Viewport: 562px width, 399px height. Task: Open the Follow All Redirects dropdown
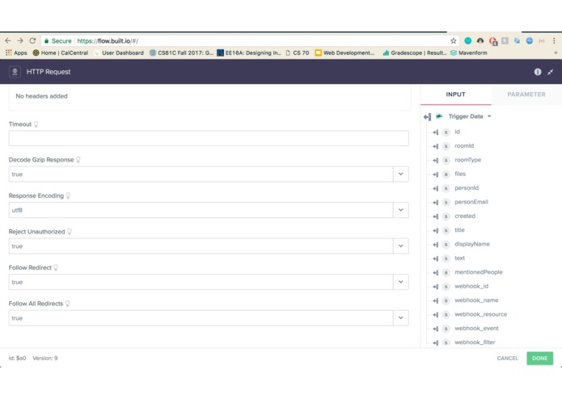(x=401, y=317)
